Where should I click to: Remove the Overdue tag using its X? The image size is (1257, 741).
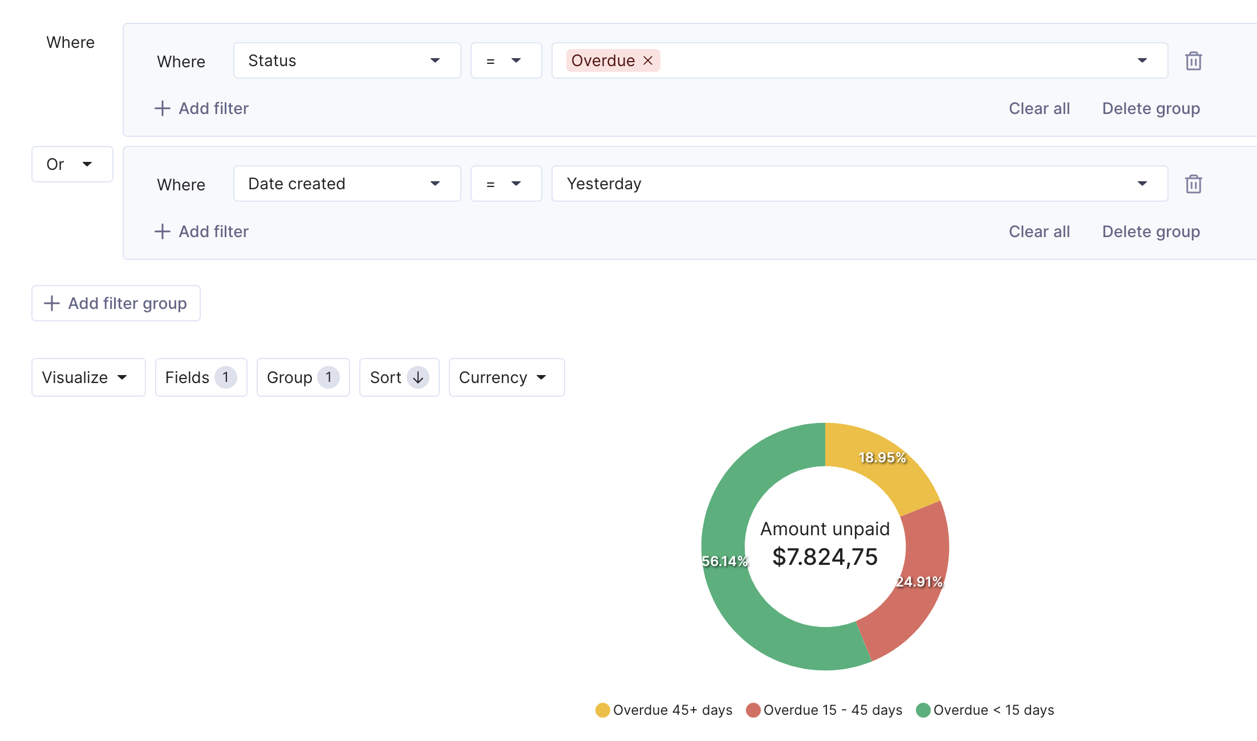(648, 60)
